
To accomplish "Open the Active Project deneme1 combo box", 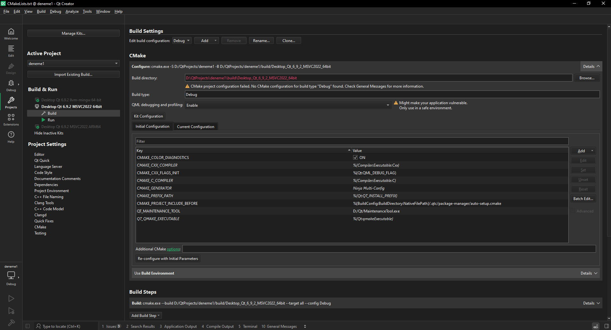I will tap(73, 64).
